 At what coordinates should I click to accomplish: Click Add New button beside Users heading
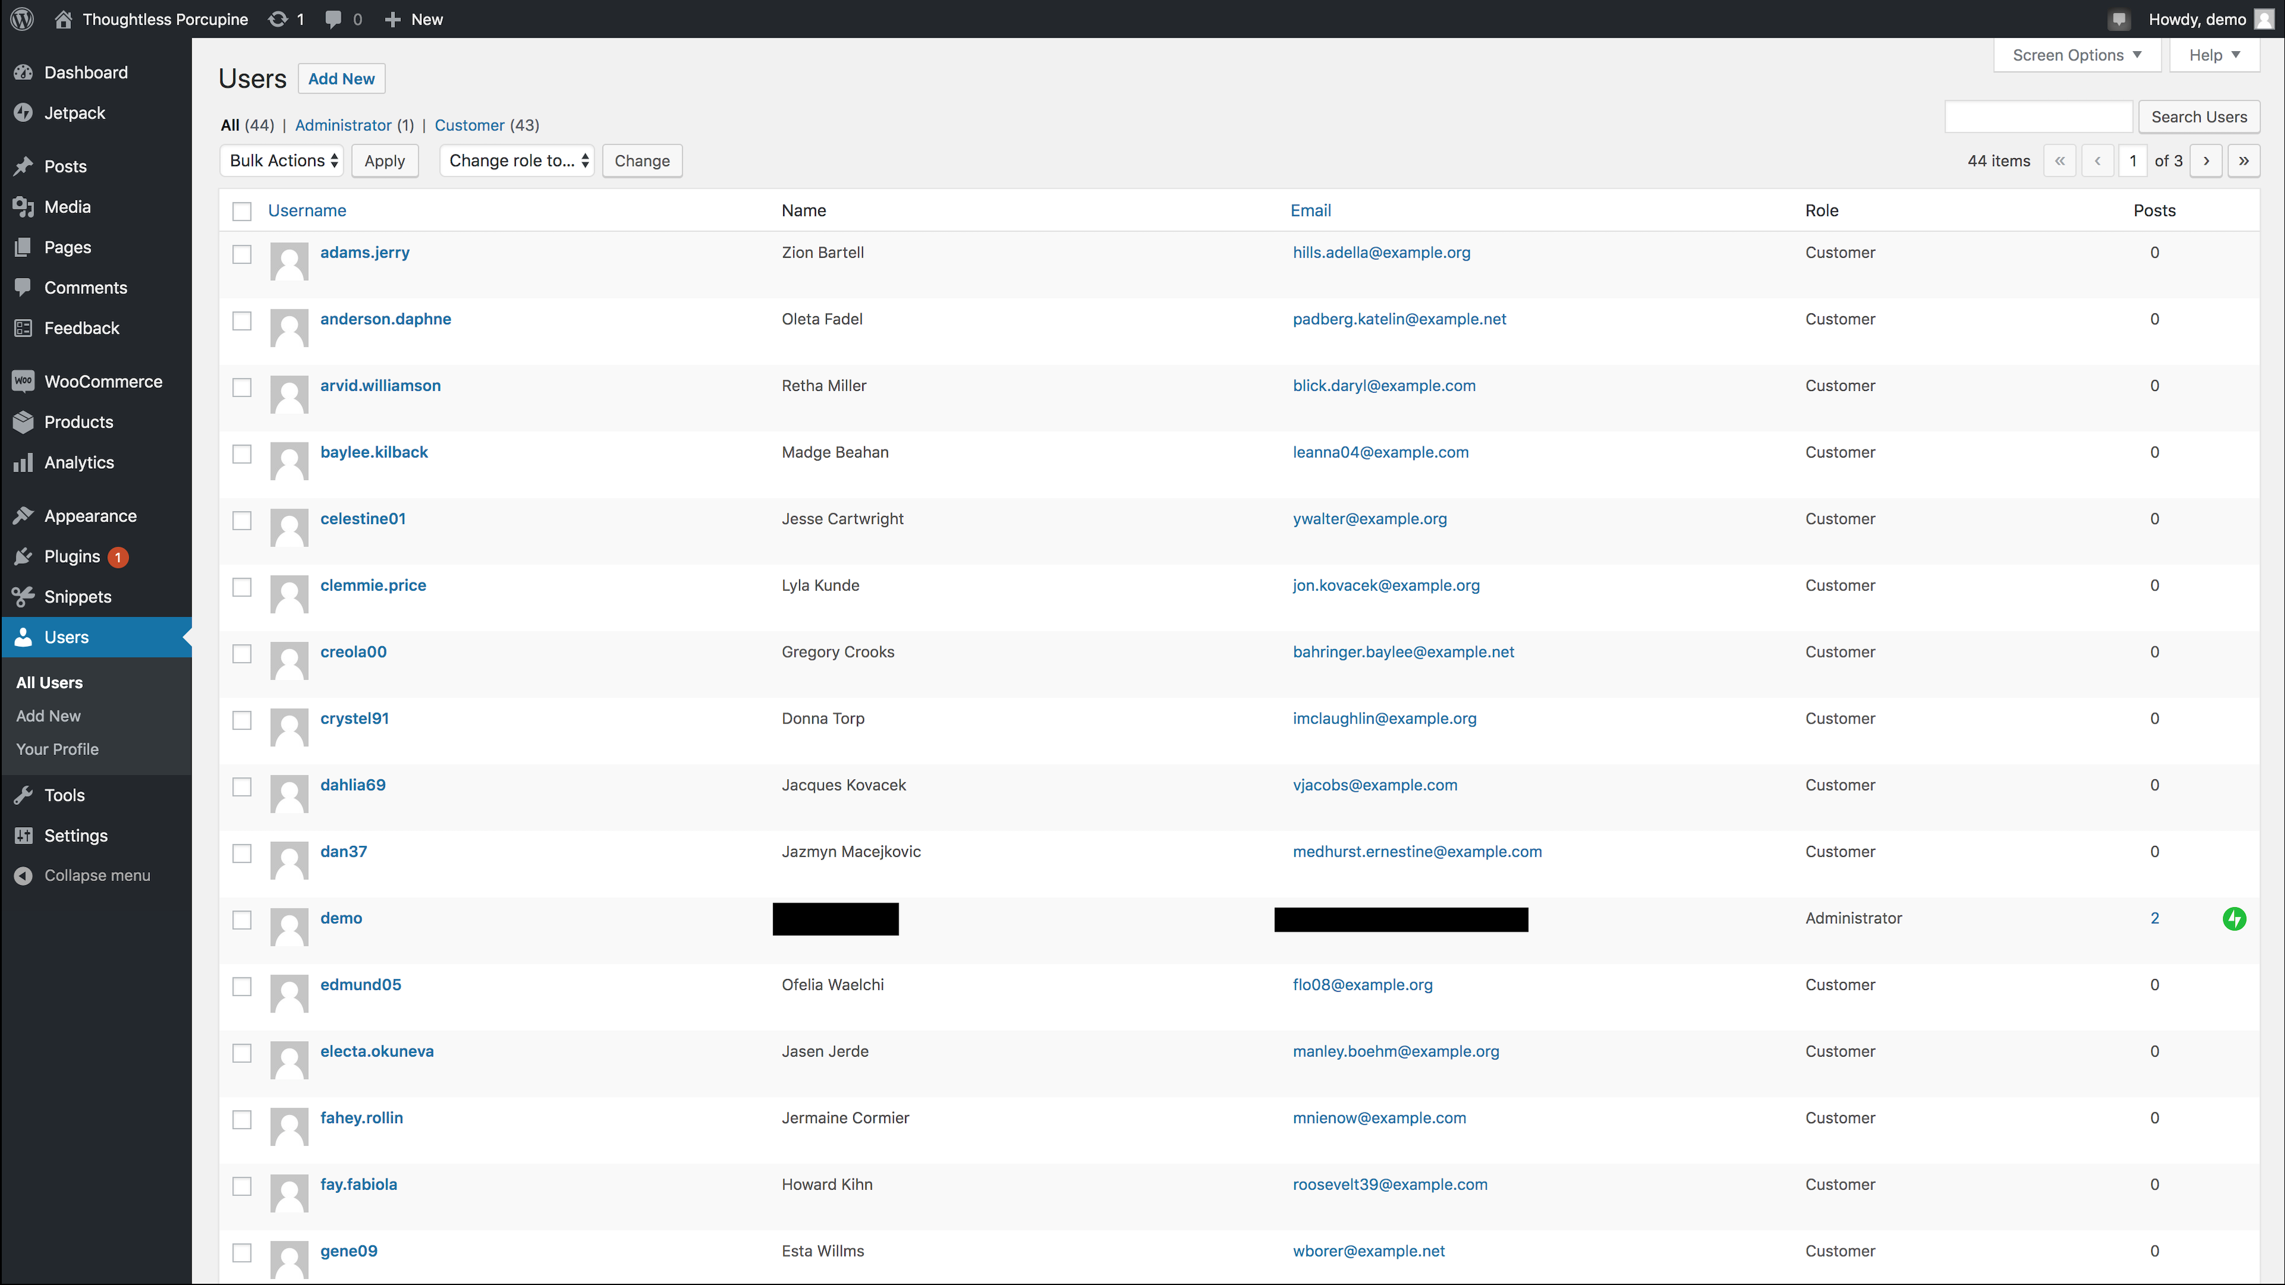[x=342, y=78]
